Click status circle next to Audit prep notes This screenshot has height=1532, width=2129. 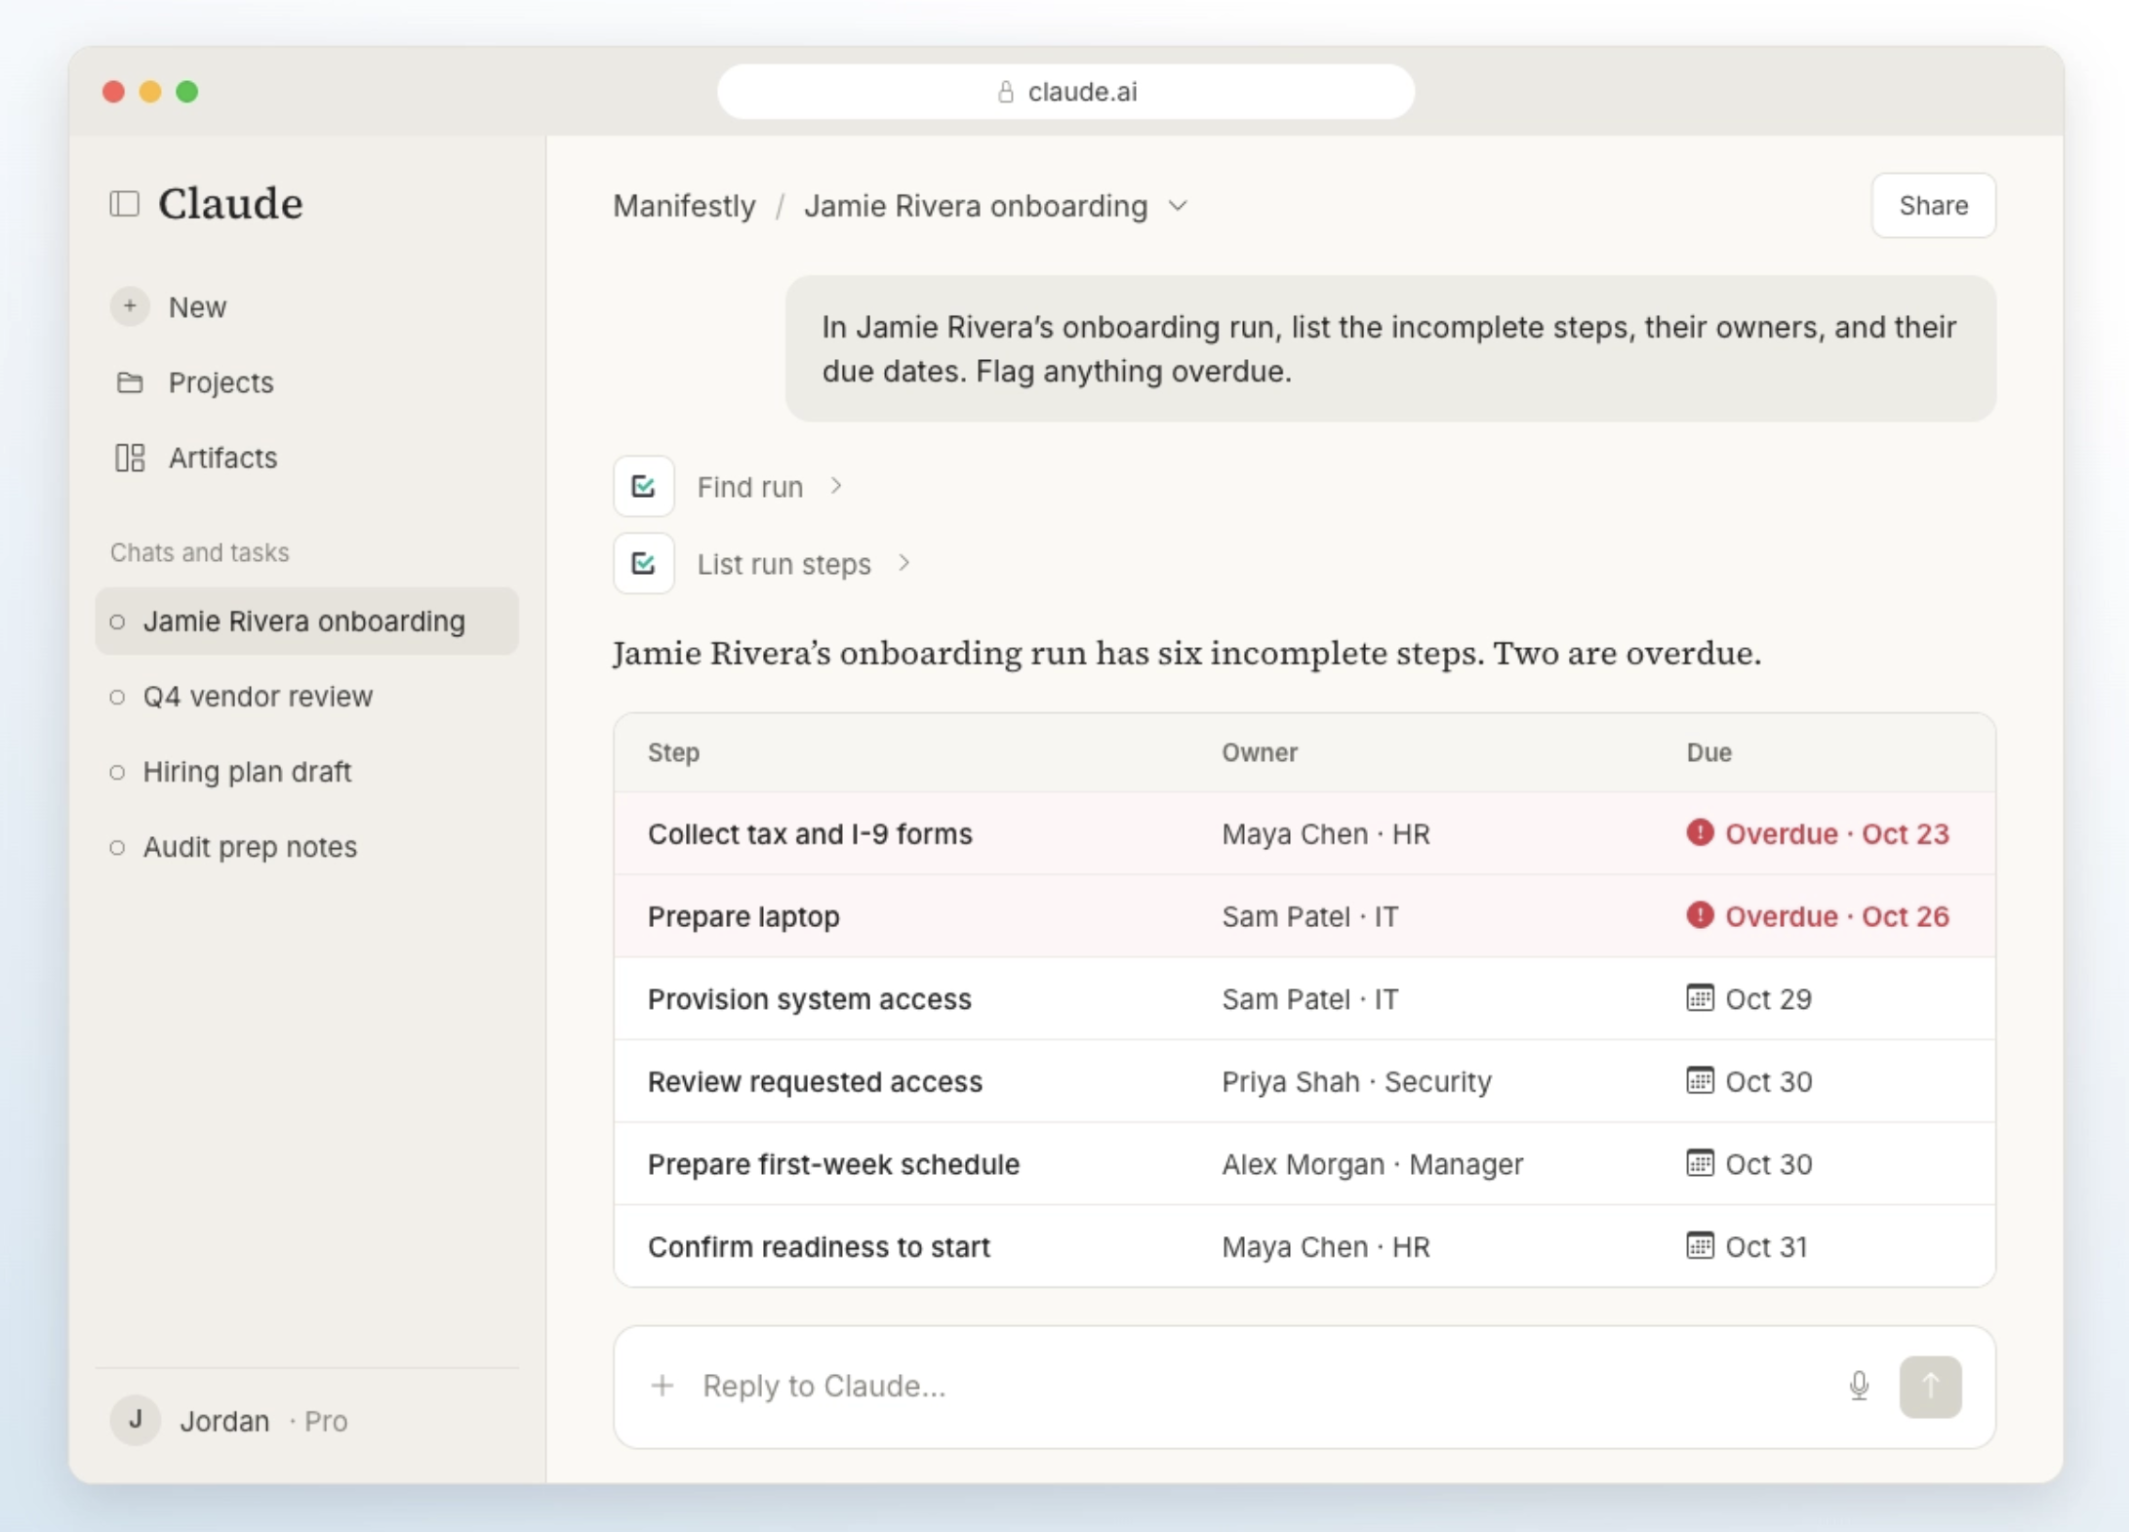click(x=117, y=847)
